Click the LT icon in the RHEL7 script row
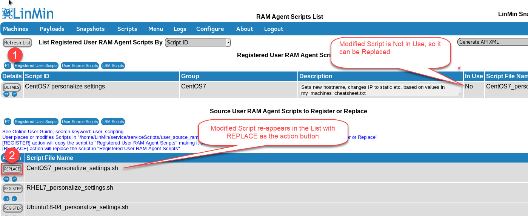 [x=14, y=198]
